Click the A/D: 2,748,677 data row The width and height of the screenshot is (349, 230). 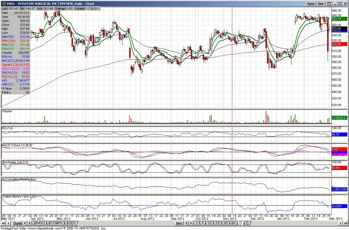tap(16, 80)
